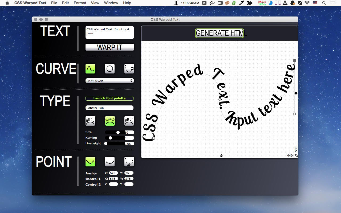Click the coffee bean menu bar icon
The height and width of the screenshot is (213, 341).
pyautogui.click(x=227, y=3)
